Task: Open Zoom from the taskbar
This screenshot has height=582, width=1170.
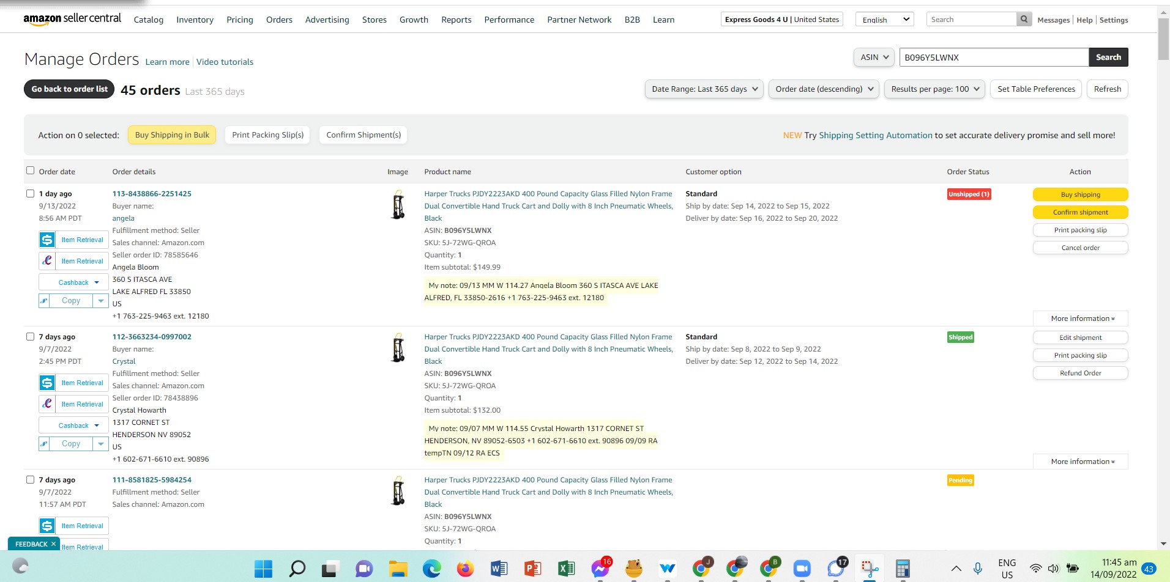Action: [x=802, y=569]
